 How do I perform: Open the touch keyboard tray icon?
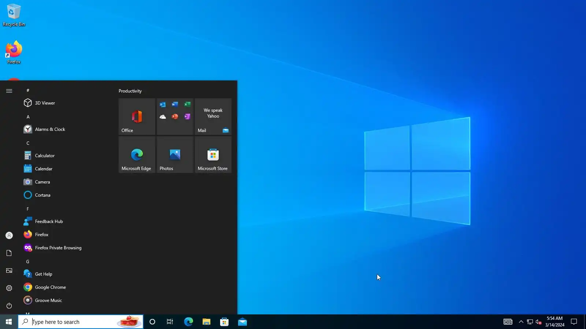pos(508,322)
